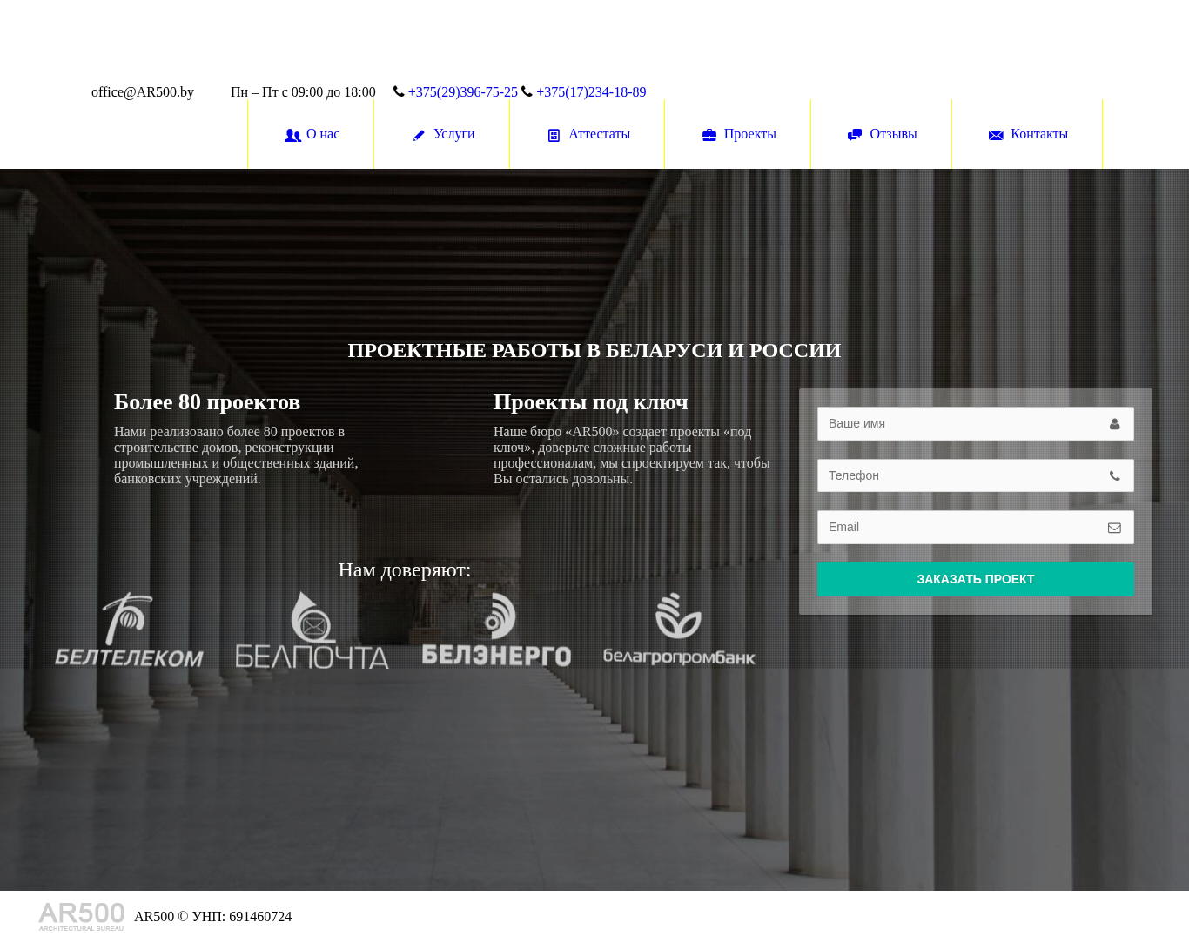Call the +375(29)396-75-25 number link

coord(462,92)
